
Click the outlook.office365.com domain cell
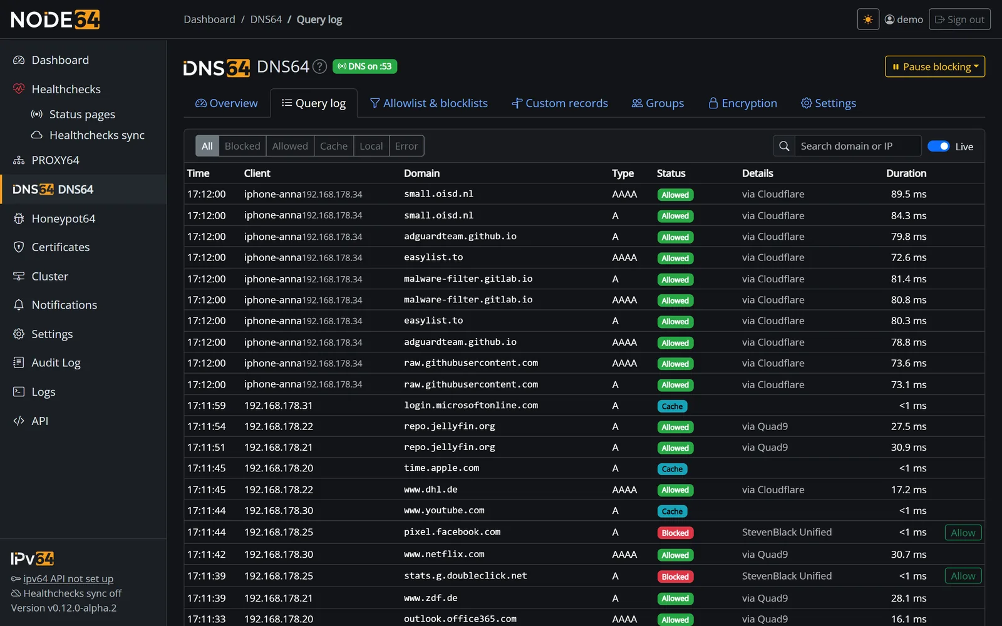tap(460, 618)
